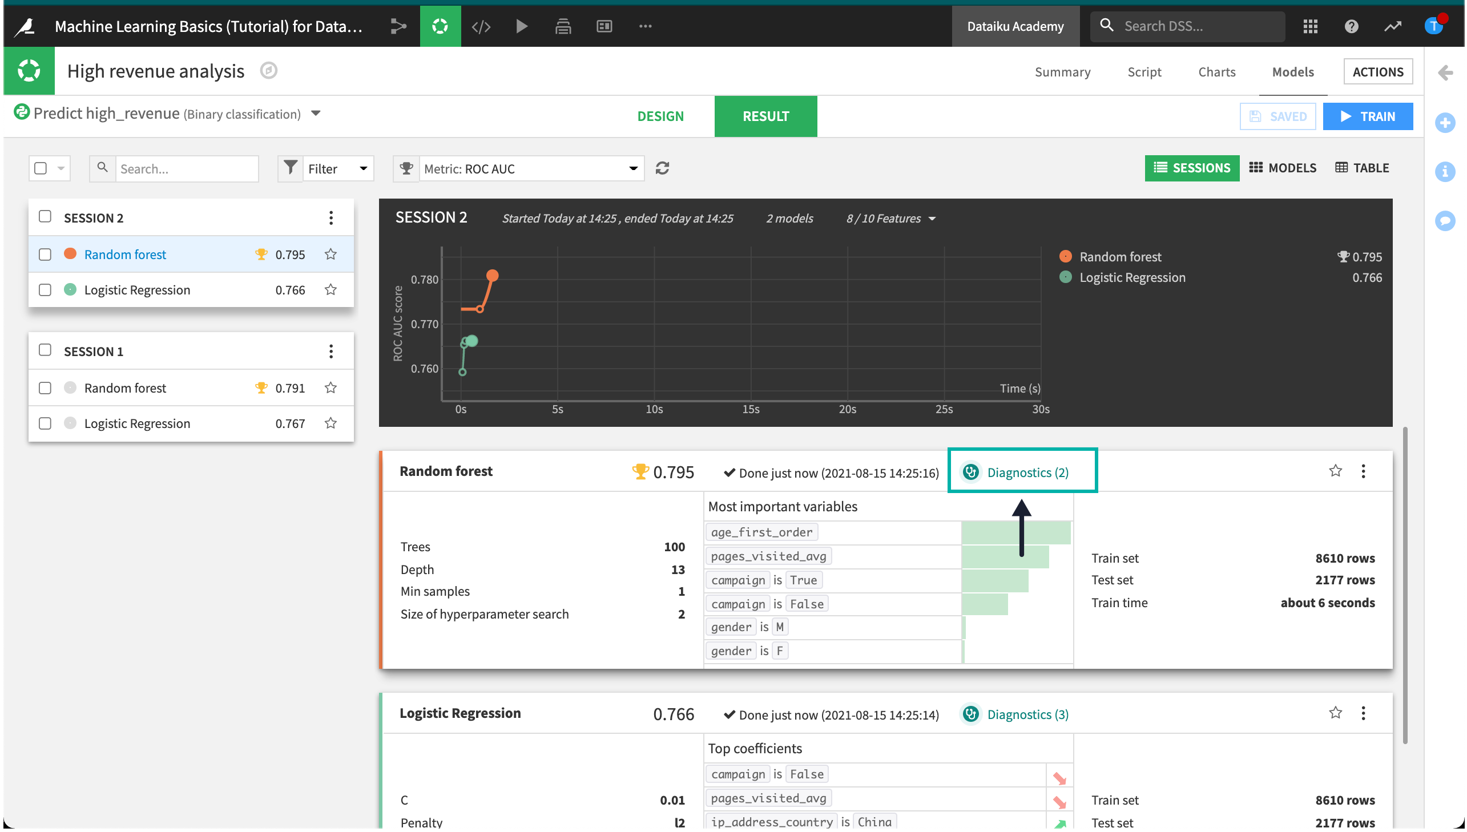Expand Predict high_revenue model type selector
Image resolution: width=1467 pixels, height=832 pixels.
(315, 113)
